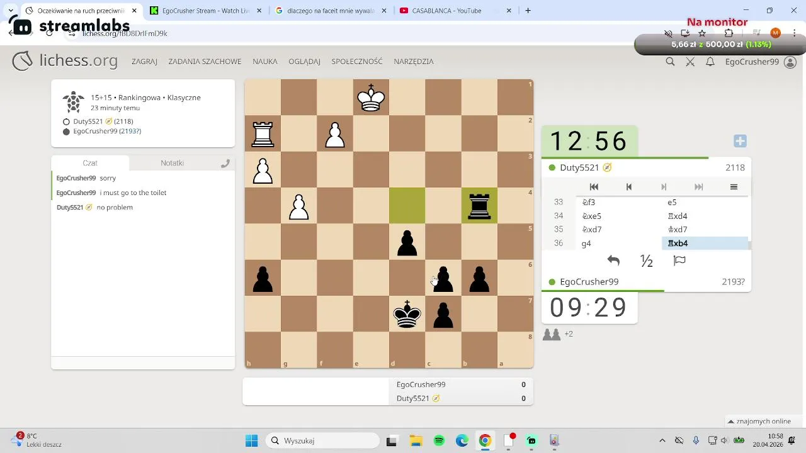Open Chrome profile M avatar
806x453 pixels.
775,33
